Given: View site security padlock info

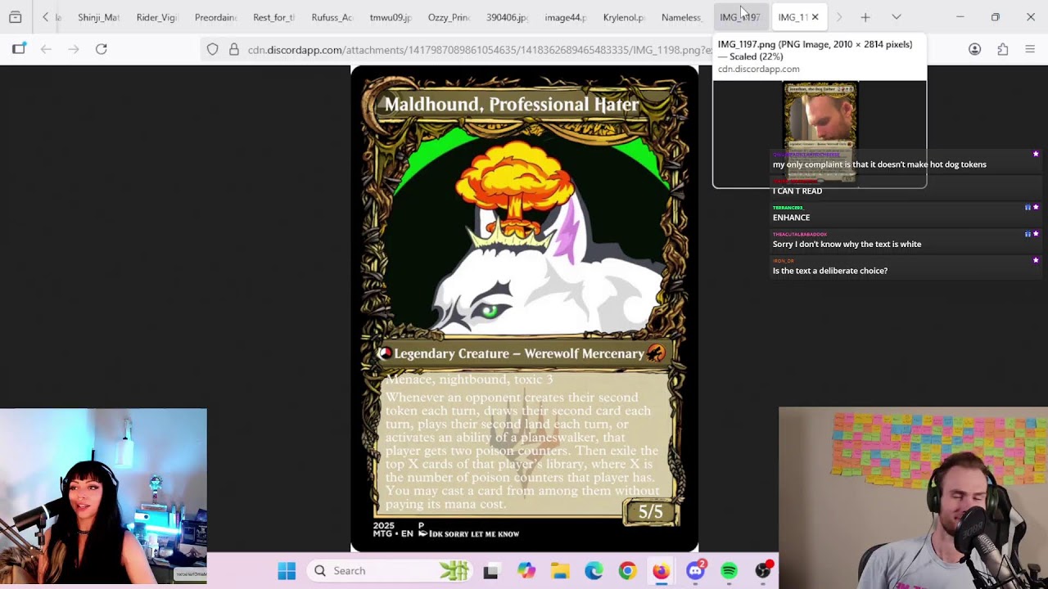Looking at the screenshot, I should pos(234,50).
